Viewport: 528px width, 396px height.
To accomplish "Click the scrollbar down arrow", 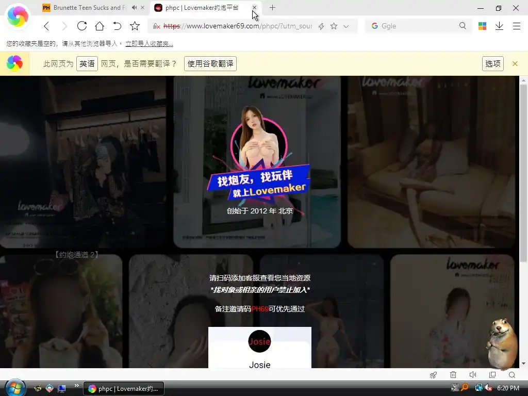I will pos(523,364).
